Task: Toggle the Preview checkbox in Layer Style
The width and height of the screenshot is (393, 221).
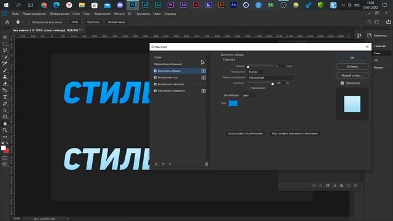Action: click(x=342, y=83)
